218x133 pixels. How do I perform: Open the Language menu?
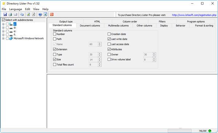[x=16, y=9]
